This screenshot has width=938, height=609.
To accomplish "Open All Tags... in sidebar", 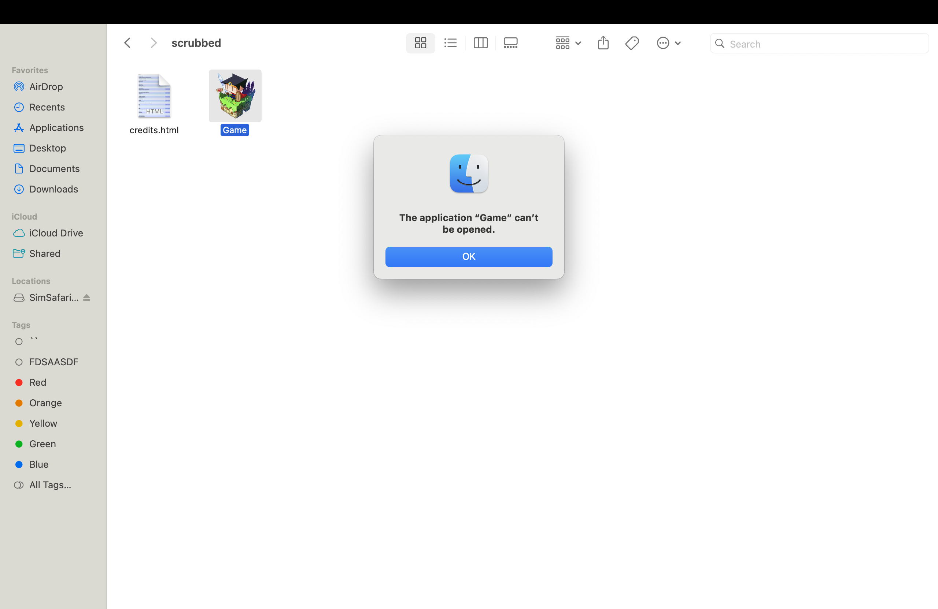I will (x=50, y=485).
